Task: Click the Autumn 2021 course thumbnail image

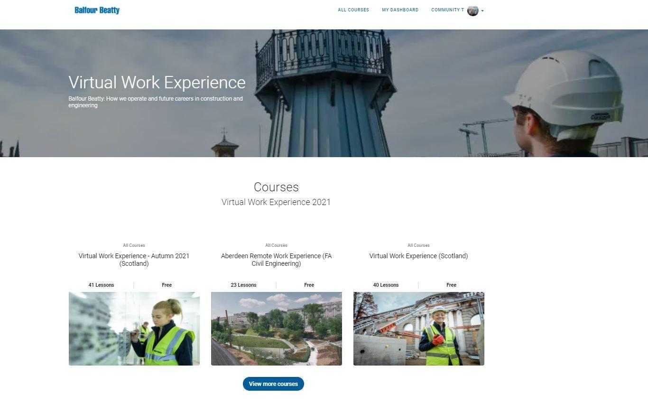Action: (134, 329)
